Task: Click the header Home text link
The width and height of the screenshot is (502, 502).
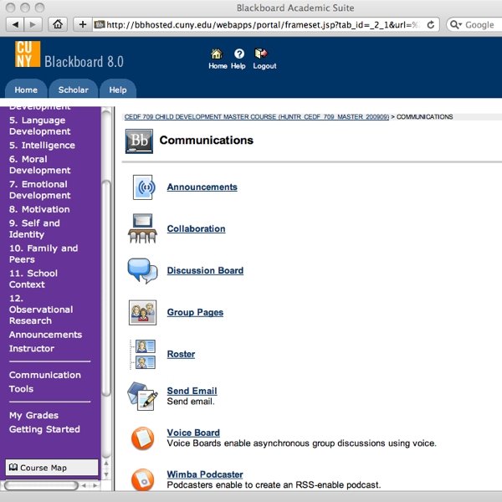Action: coord(218,66)
